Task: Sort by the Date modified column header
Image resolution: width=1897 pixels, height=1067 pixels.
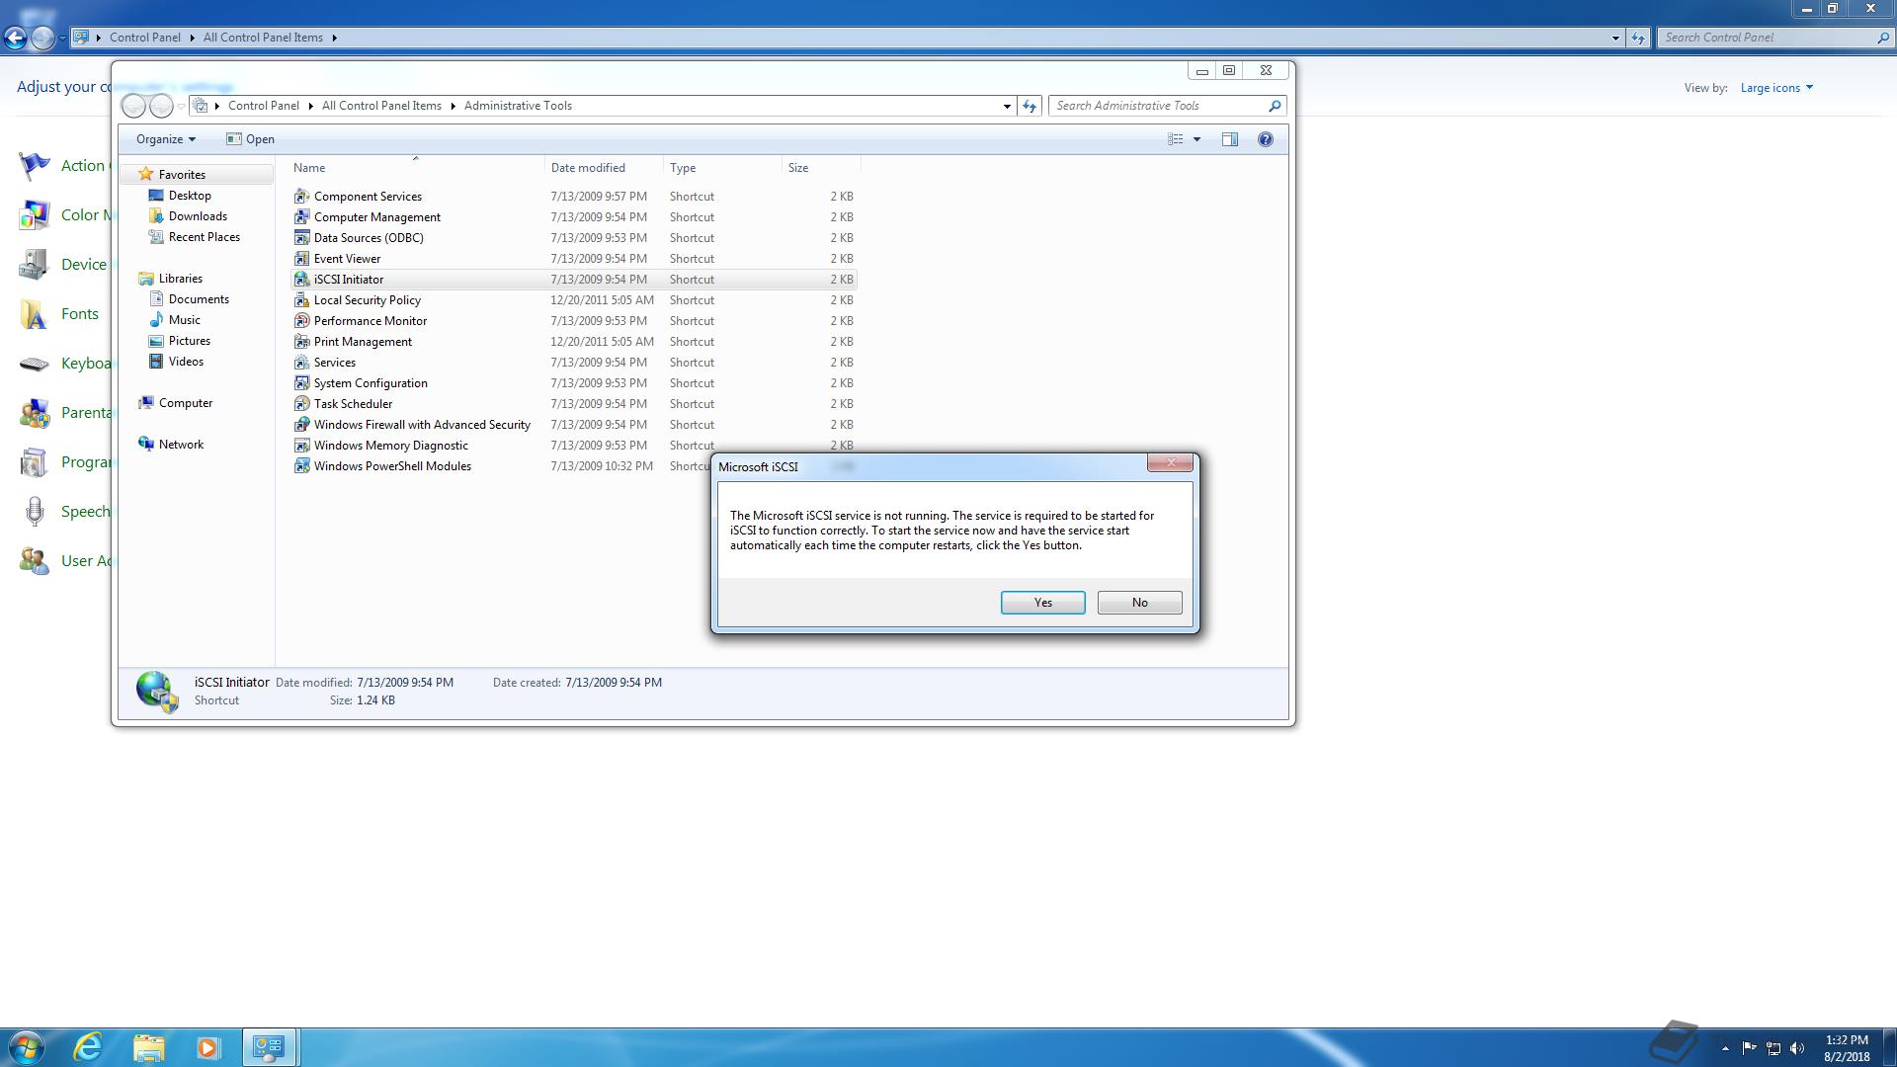Action: 604,168
